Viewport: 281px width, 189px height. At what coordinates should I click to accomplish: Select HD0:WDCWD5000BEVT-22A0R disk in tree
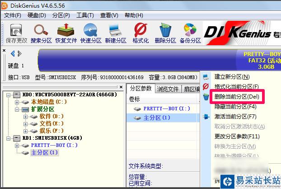coord(70,94)
